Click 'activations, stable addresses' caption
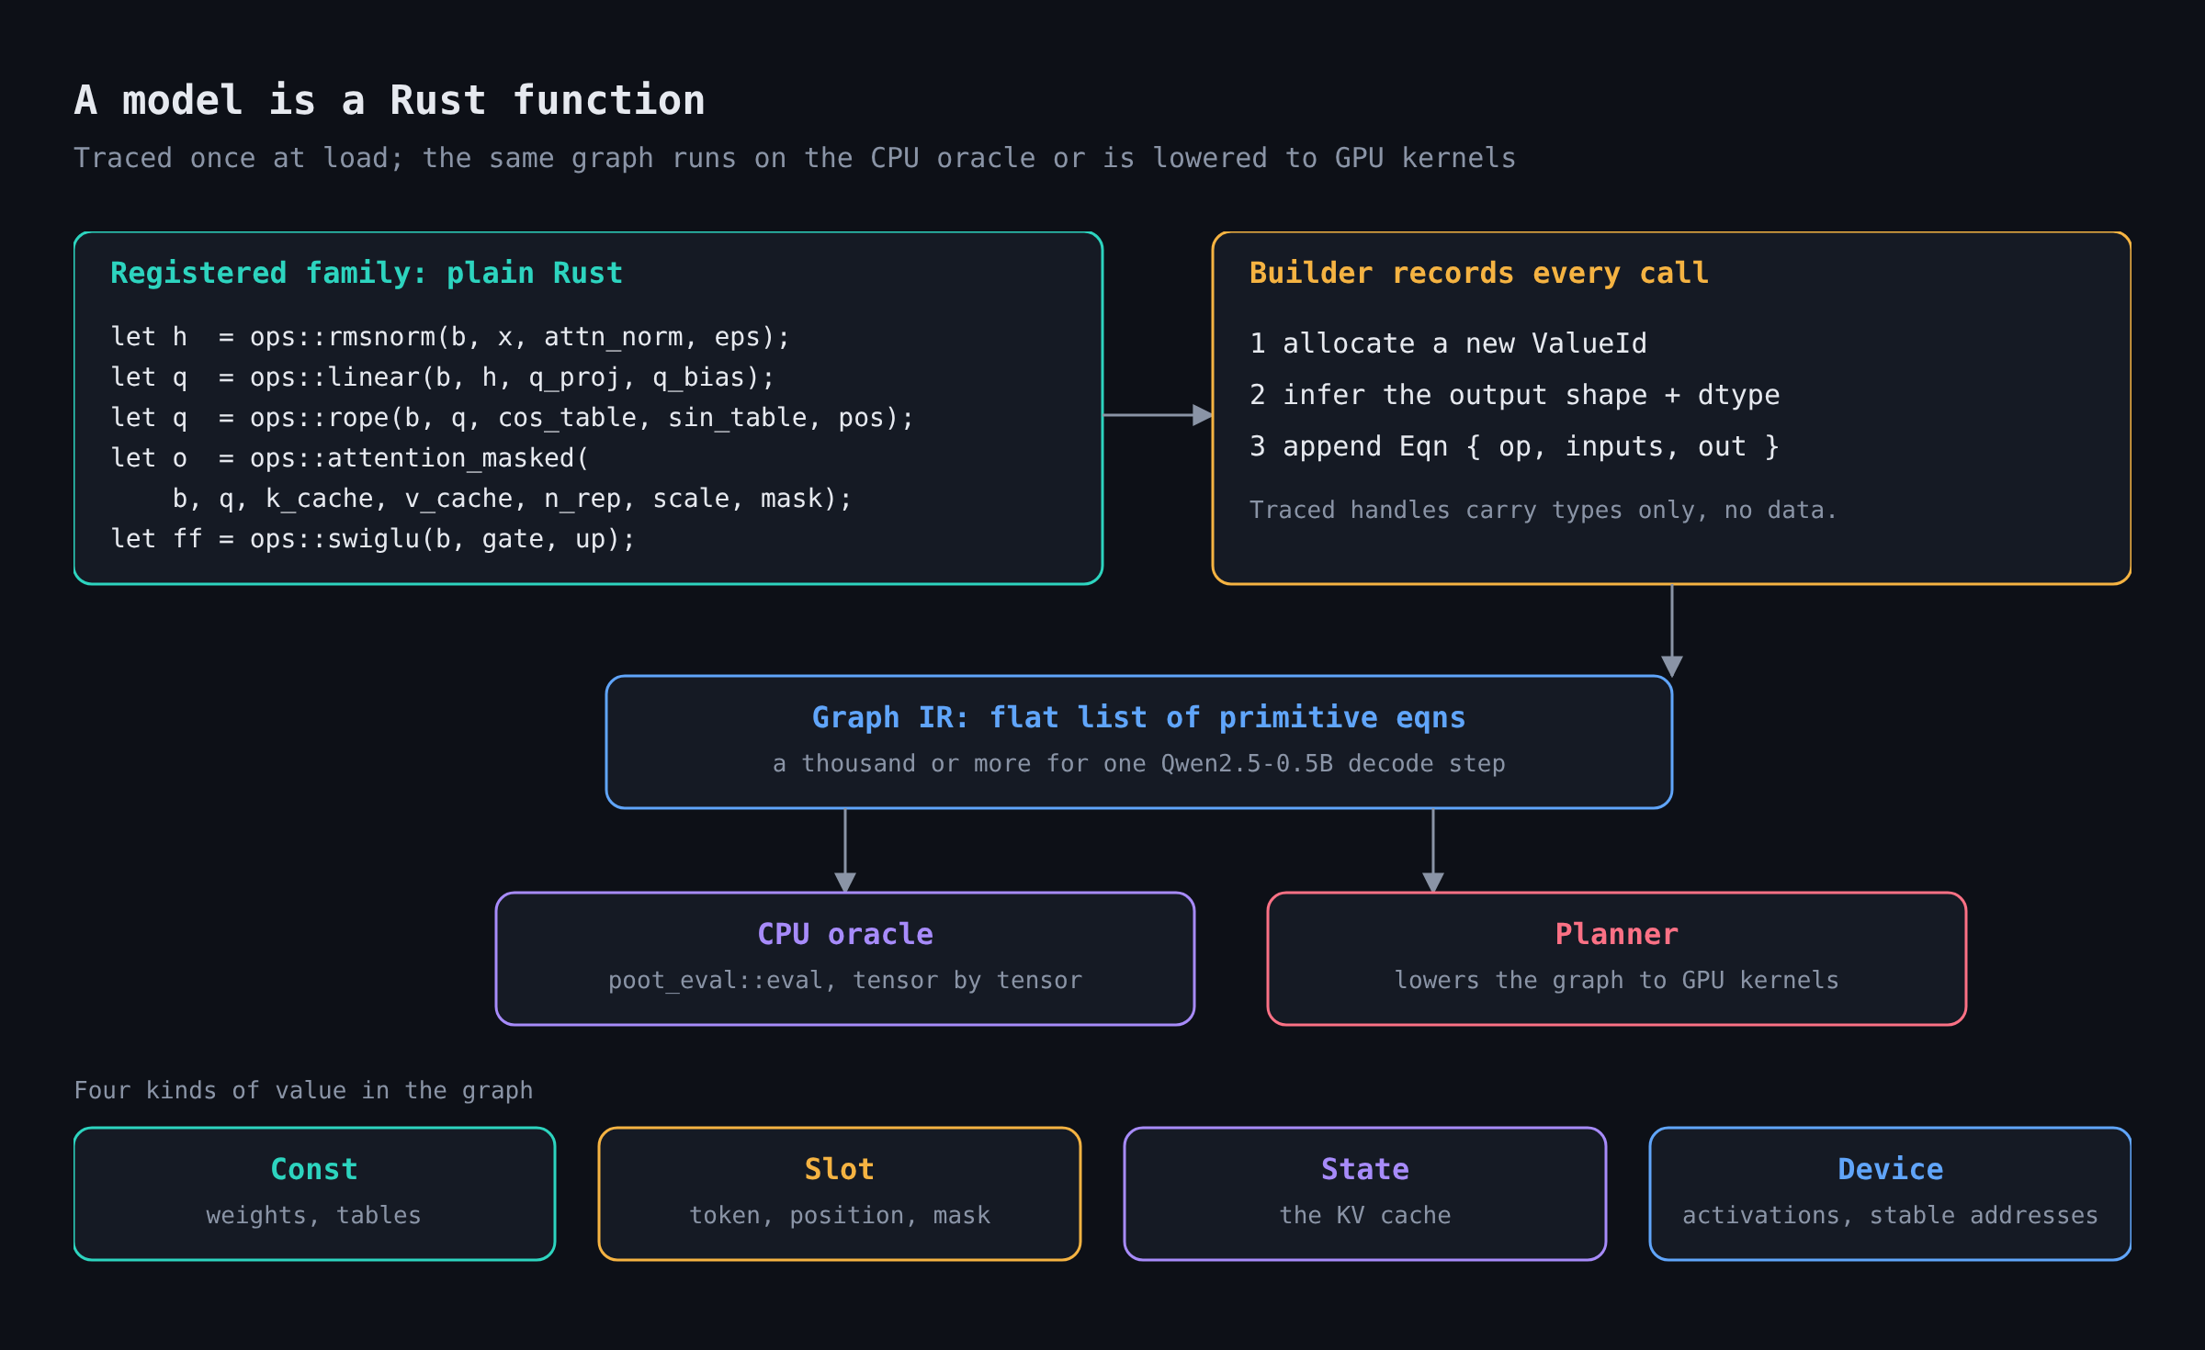The width and height of the screenshot is (2205, 1350). (1891, 1215)
